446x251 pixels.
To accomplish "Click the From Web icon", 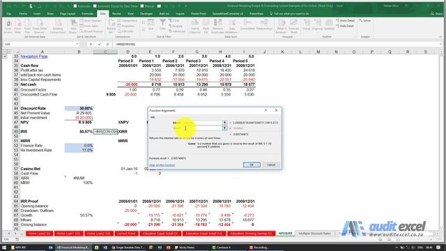I will [17, 26].
